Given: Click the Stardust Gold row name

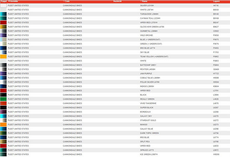Looking at the screenshot, I should [148, 120].
